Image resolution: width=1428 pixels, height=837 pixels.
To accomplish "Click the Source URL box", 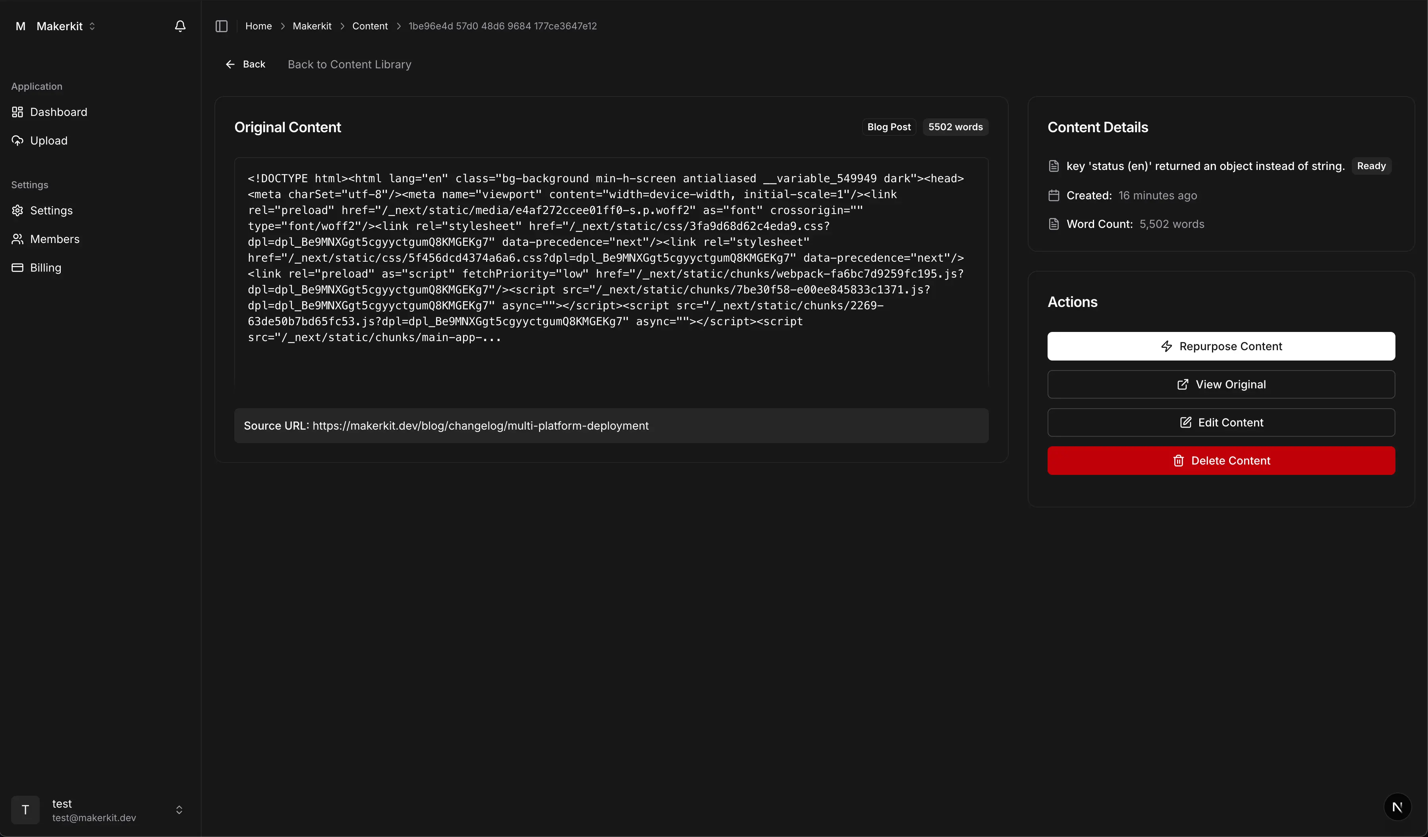I will pos(611,426).
